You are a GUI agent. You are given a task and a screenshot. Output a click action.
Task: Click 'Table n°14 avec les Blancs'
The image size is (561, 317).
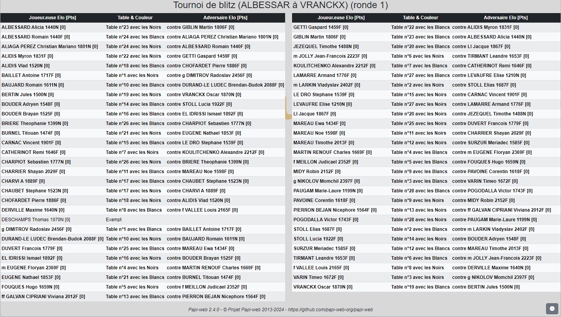click(135, 104)
